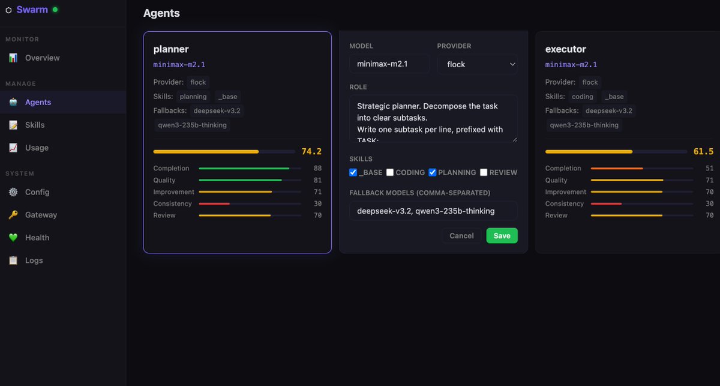Click the Model input field
This screenshot has width=720, height=386.
(389, 64)
